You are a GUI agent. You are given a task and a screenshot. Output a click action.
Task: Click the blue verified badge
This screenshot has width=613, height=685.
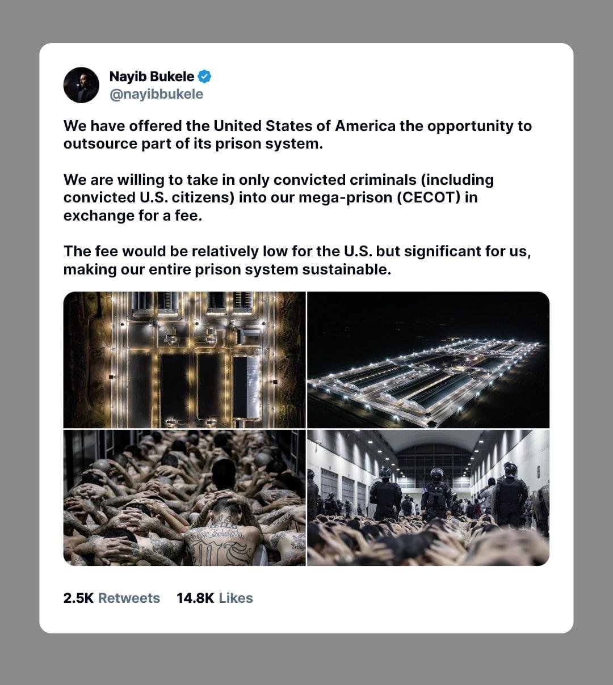(204, 77)
